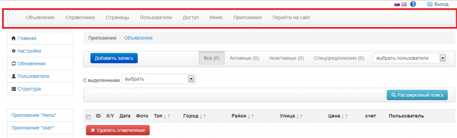Screen dimensions: 457x138
Task: Sort Район column ascending with up arrow
Action: [x=252, y=116]
